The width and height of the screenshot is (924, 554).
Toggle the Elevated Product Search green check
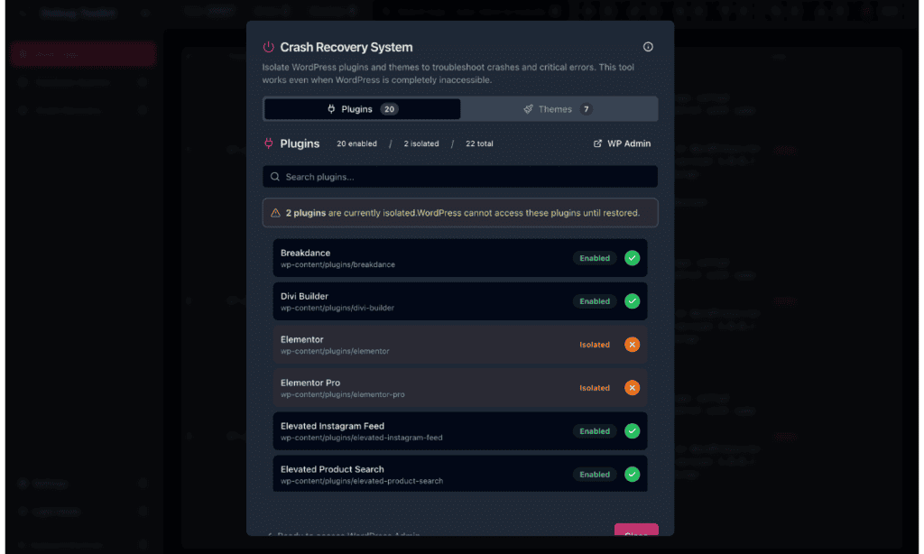(x=632, y=475)
